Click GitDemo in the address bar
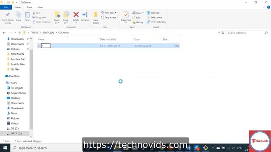 pyautogui.click(x=64, y=33)
